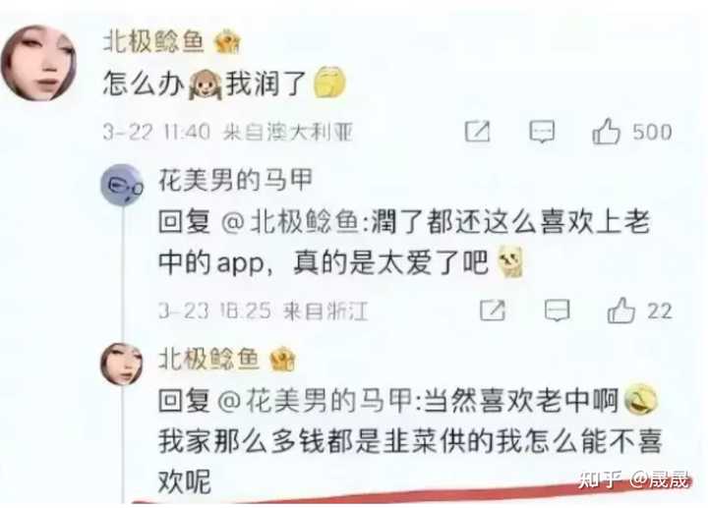Open small 北极鲶鱼 avatar in the reply thread
The height and width of the screenshot is (508, 708).
pyautogui.click(x=122, y=364)
